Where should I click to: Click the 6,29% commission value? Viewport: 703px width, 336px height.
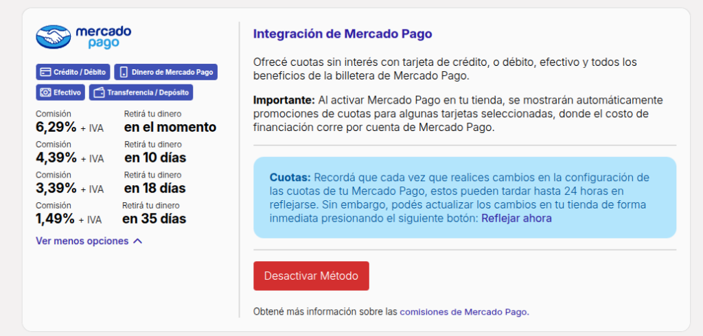(56, 128)
